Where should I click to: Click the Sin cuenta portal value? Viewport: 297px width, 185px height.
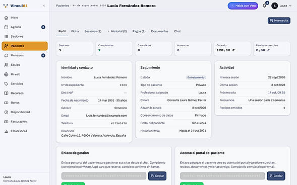[199, 123]
